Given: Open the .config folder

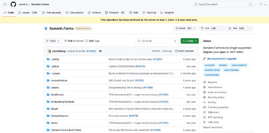Looking at the screenshot, I should 55,59.
